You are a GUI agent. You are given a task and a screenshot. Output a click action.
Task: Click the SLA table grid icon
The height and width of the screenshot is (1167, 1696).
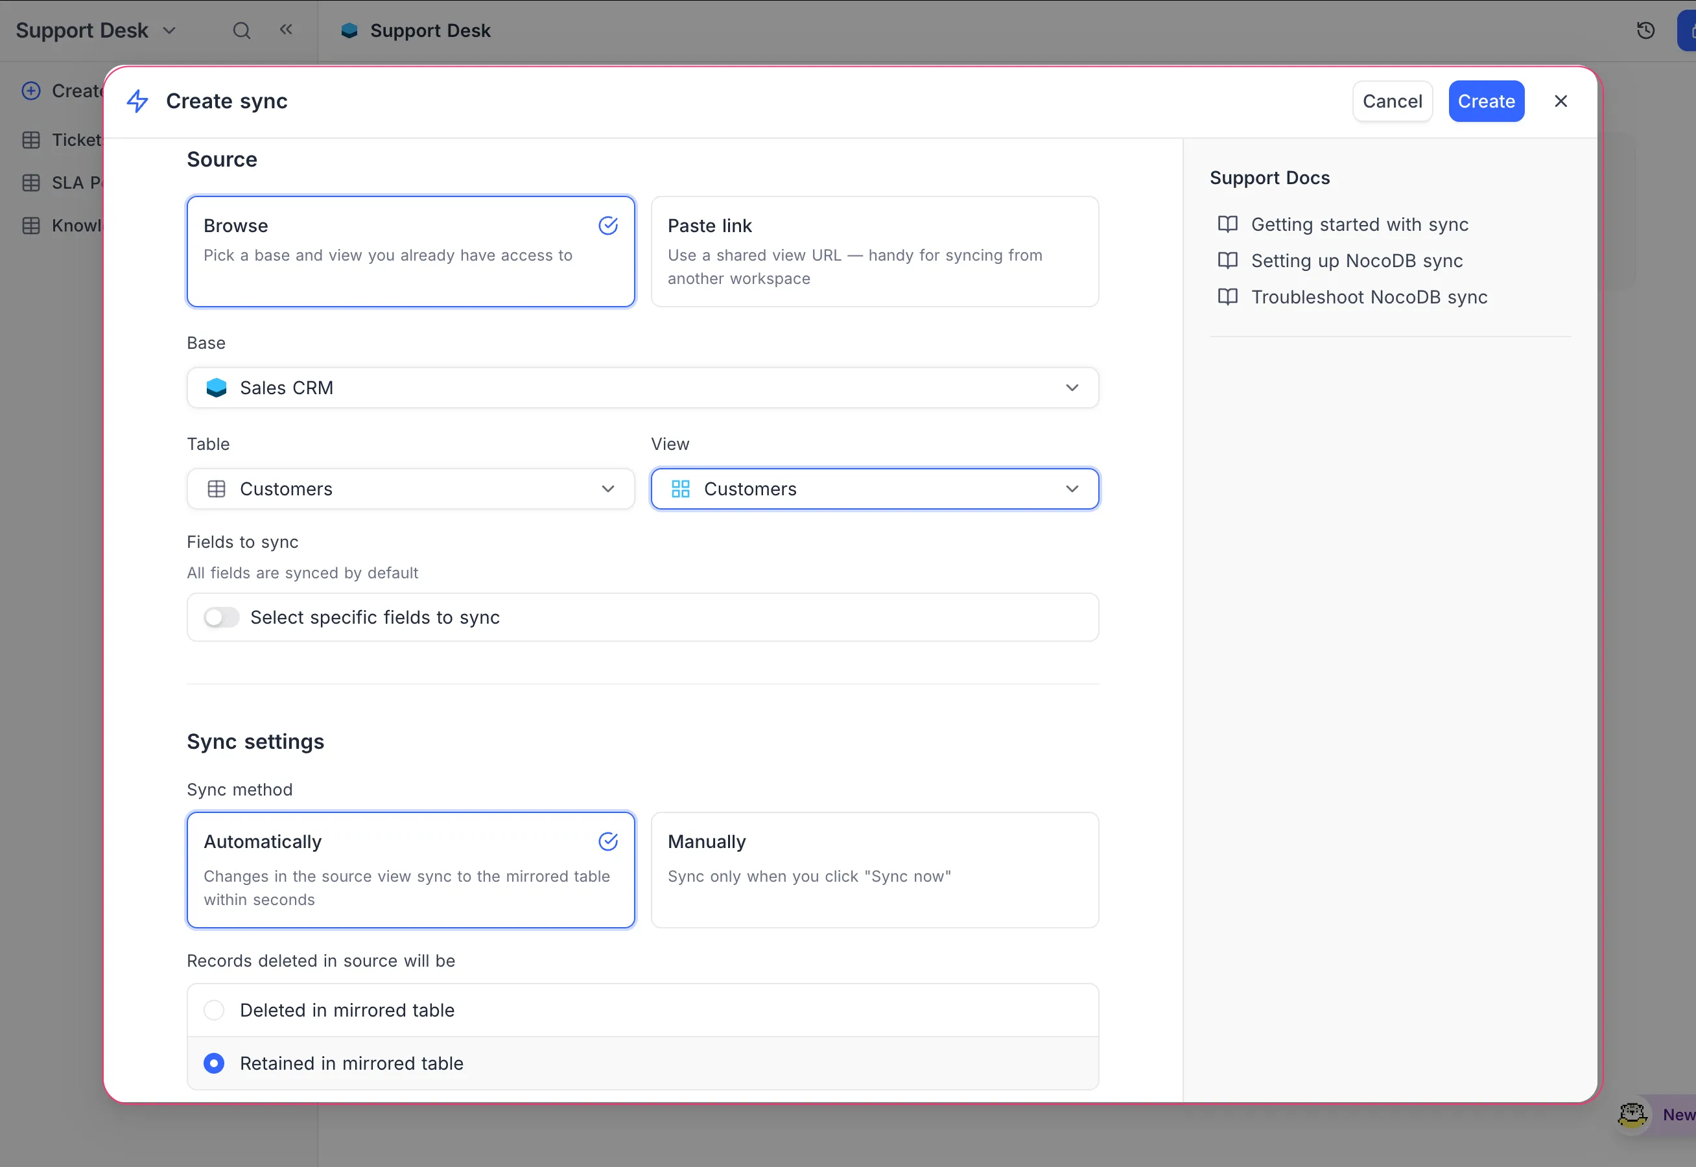coord(30,183)
